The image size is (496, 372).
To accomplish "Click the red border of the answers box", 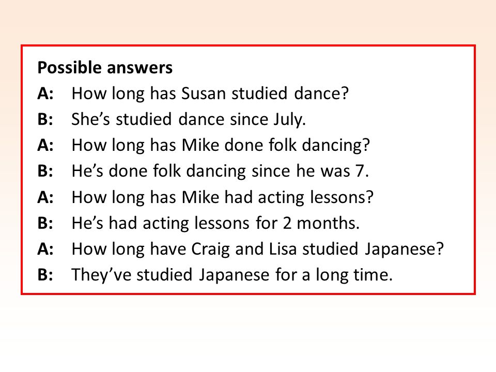I will [x=248, y=46].
